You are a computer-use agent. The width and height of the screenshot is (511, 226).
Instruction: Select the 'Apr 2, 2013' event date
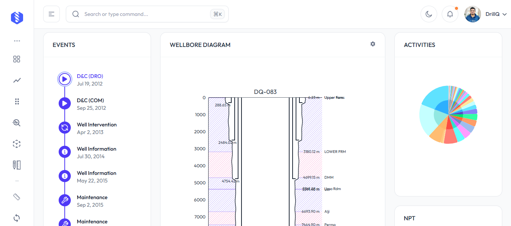(90, 132)
